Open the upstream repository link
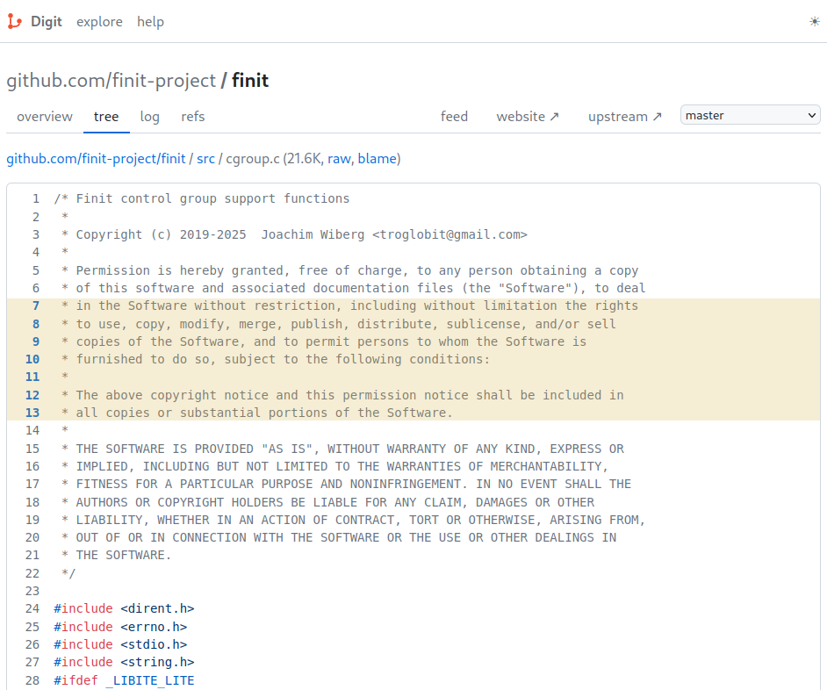Viewport: 827px width, 690px height. coord(624,117)
